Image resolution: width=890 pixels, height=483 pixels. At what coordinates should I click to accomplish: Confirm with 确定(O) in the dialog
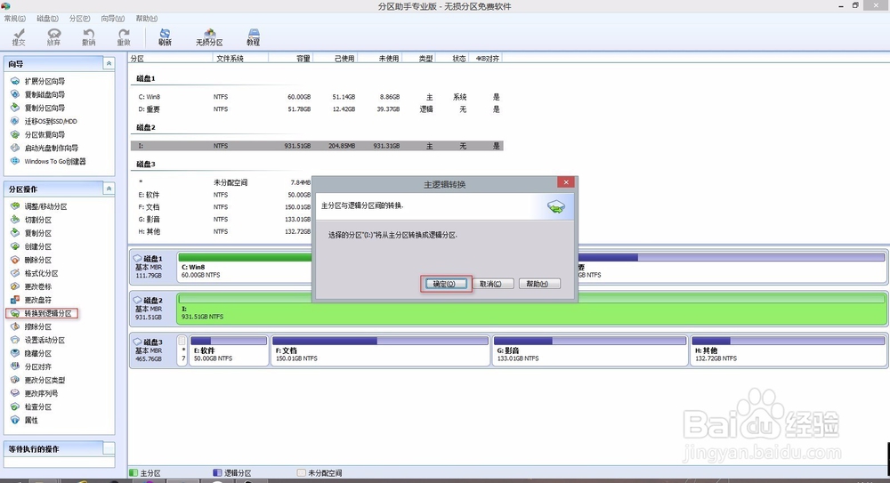click(x=446, y=284)
